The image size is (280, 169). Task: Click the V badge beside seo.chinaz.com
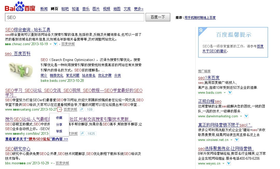pyautogui.click(x=55, y=44)
